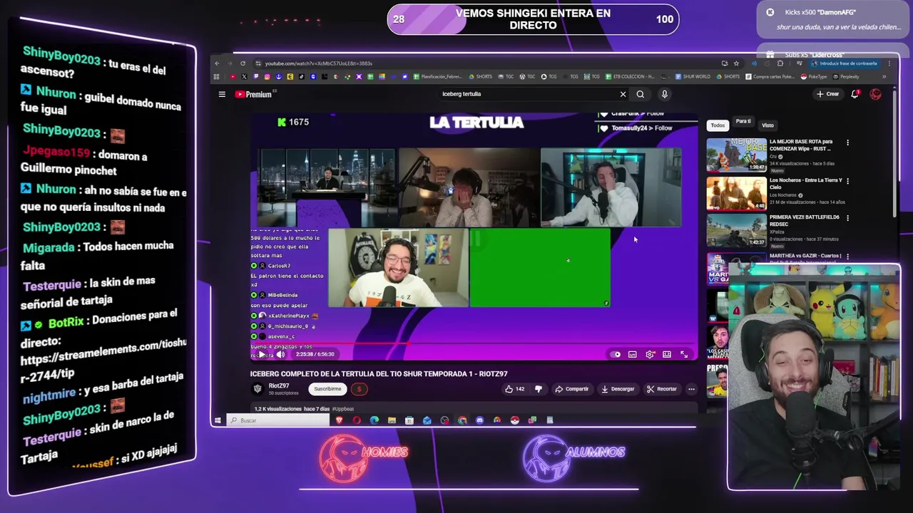Click the iceberg tertulia search field

tap(528, 94)
